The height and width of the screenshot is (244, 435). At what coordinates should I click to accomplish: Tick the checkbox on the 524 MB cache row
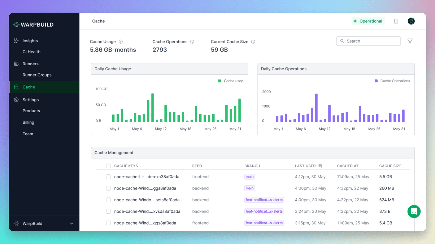coord(108,200)
